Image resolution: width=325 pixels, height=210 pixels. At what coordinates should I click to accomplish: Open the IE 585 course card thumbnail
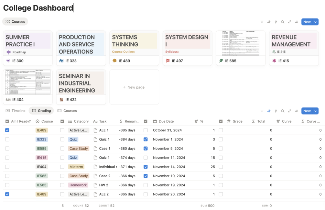(x=240, y=43)
